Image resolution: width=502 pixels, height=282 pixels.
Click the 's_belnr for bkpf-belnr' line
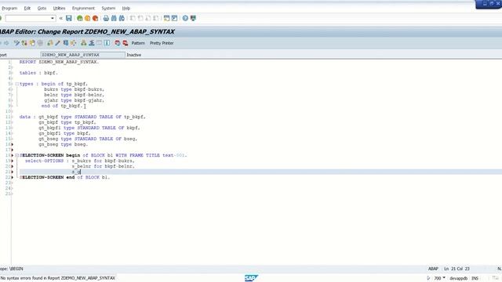(103, 166)
